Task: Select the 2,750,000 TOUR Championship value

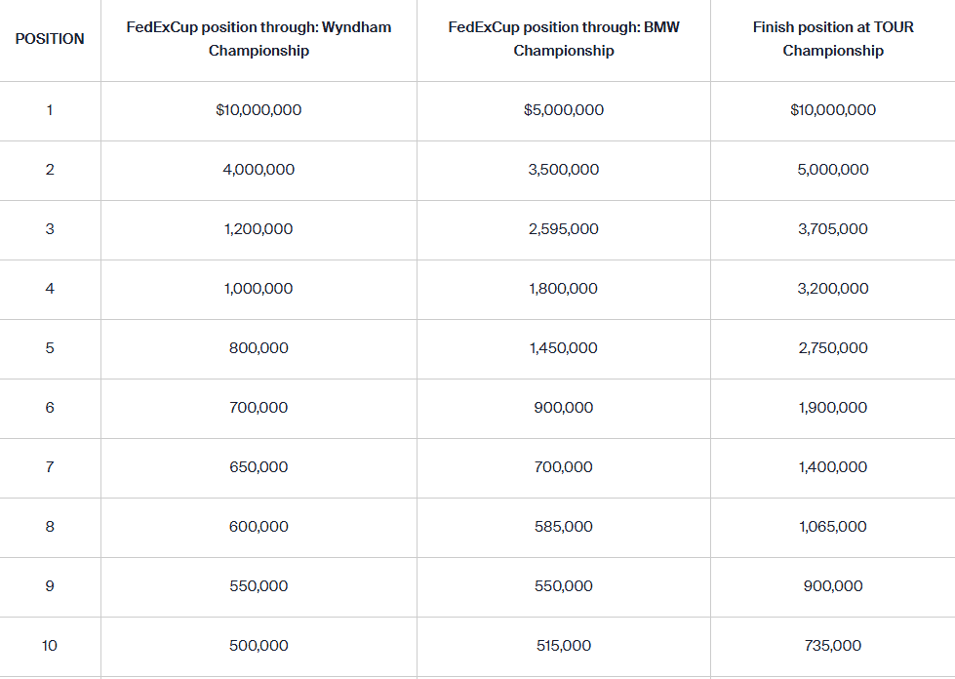Action: [833, 348]
